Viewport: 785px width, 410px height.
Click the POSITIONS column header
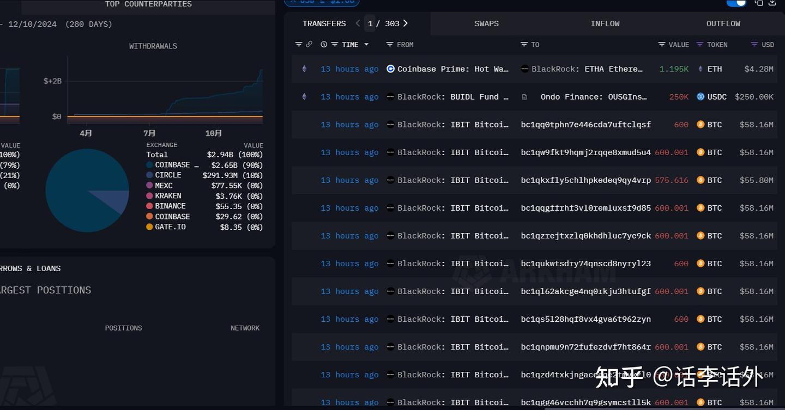pos(123,328)
